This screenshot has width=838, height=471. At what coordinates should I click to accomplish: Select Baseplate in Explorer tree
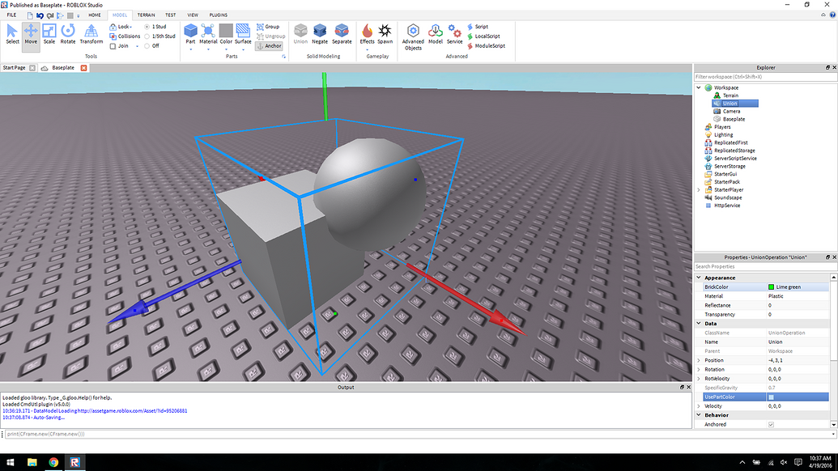[x=734, y=119]
